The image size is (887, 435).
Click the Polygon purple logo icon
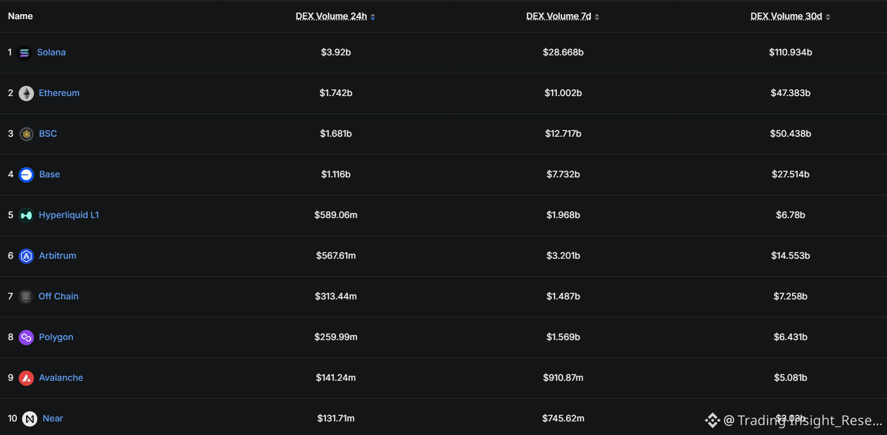(26, 337)
